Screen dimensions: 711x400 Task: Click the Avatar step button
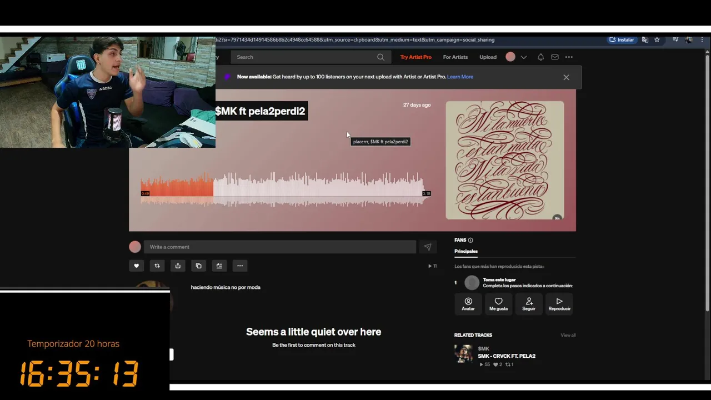468,304
